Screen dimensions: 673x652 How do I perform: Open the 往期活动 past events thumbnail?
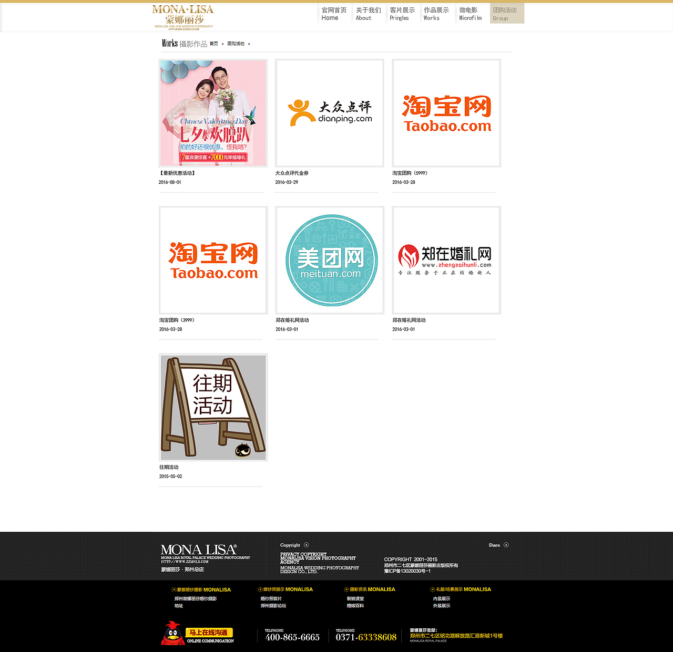(212, 407)
